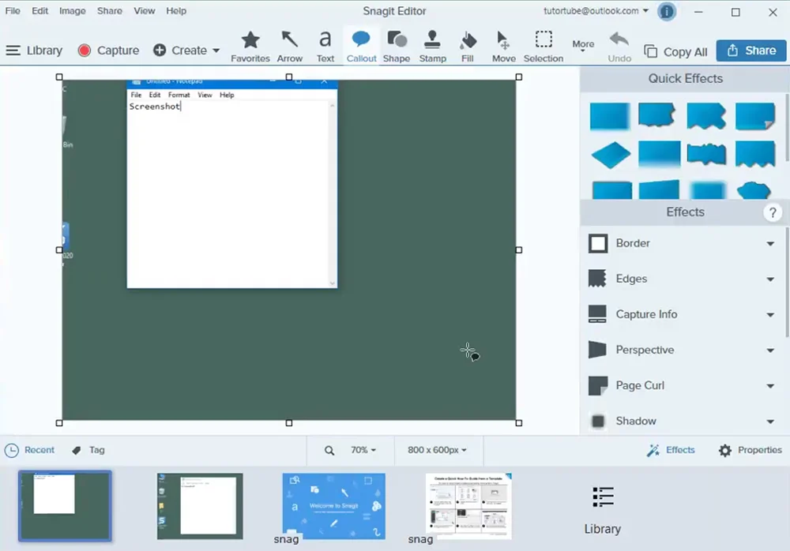This screenshot has width=790, height=551.
Task: Select the Arrow tool
Action: coord(290,46)
